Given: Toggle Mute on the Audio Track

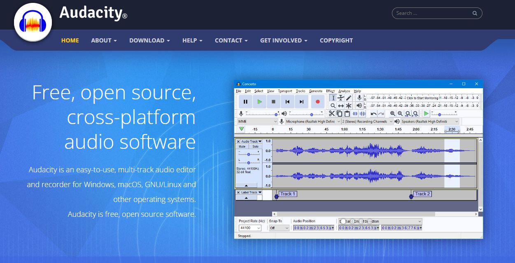Looking at the screenshot, I should click(x=242, y=147).
